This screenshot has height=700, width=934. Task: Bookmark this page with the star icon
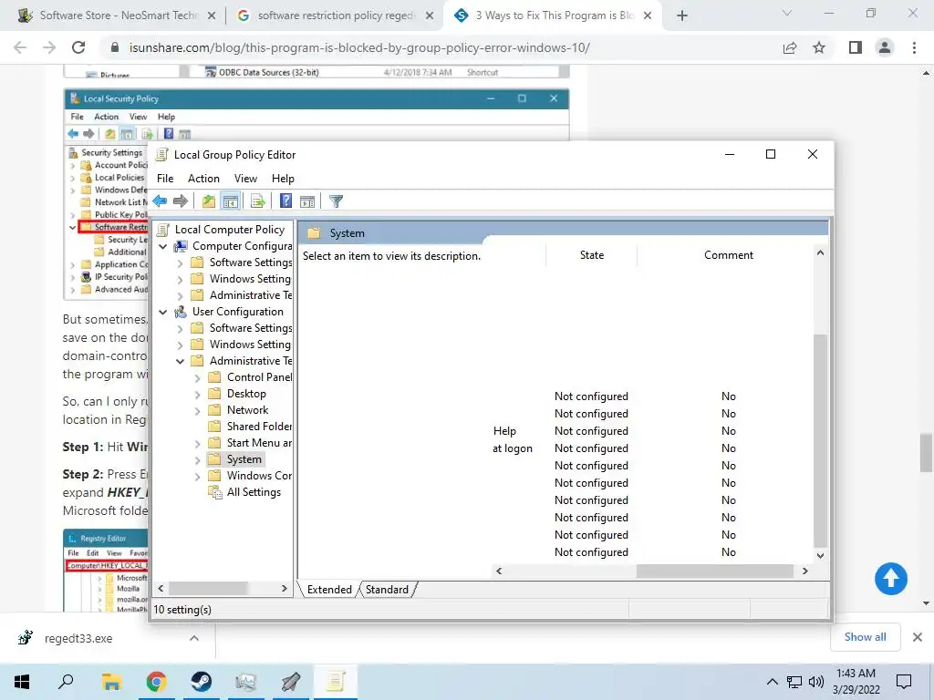819,47
